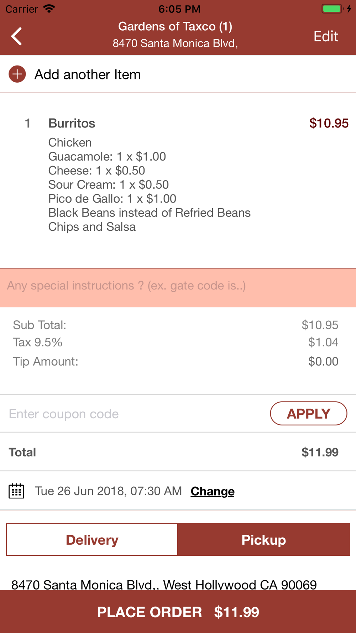This screenshot has width=356, height=633.
Task: Tap the red plus circle icon
Action: 17,74
